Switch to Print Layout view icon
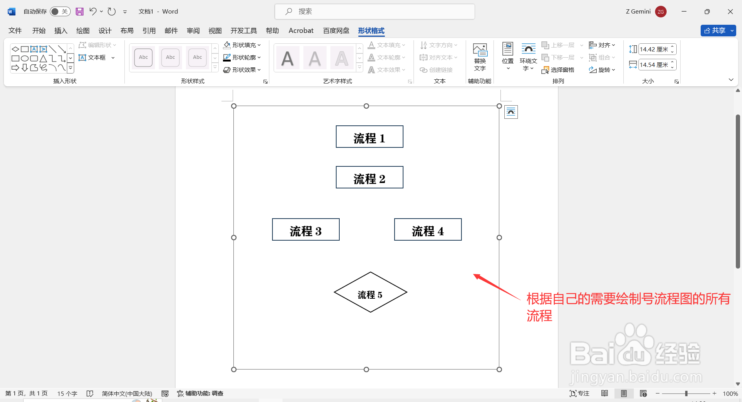 (x=624, y=393)
